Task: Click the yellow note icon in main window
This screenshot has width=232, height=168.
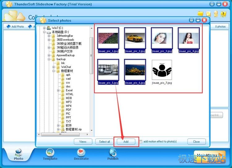Action: click(x=208, y=14)
